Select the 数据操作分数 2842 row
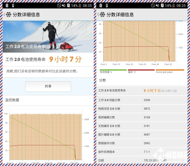 142,143
